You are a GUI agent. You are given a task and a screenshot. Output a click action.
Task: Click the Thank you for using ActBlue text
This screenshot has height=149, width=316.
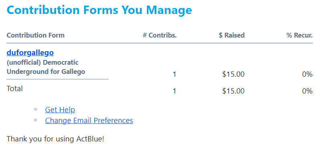[x=55, y=139]
